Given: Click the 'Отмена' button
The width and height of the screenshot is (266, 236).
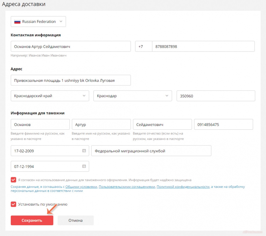Looking at the screenshot, I should click(x=75, y=220).
